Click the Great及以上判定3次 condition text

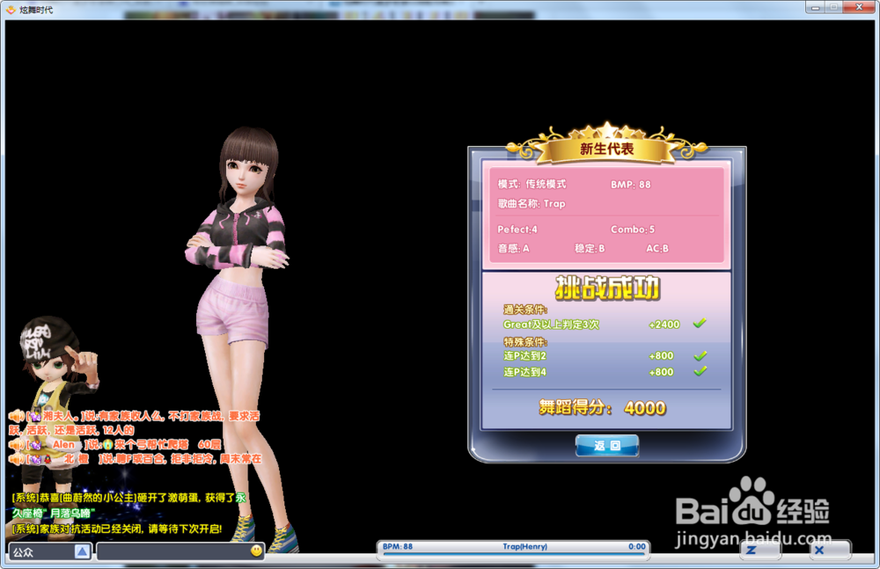[x=551, y=325]
